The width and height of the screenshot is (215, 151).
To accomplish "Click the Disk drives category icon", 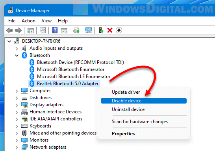I will click(x=24, y=98).
